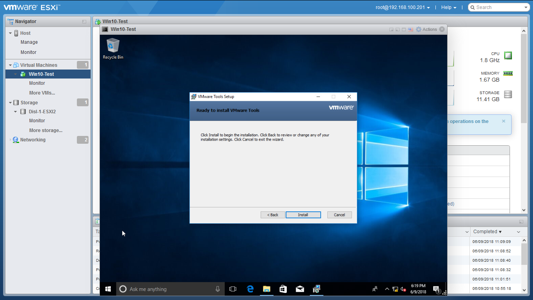Viewport: 533px width, 300px height.
Task: Click the VMware Tools installer taskbar icon
Action: tap(316, 289)
